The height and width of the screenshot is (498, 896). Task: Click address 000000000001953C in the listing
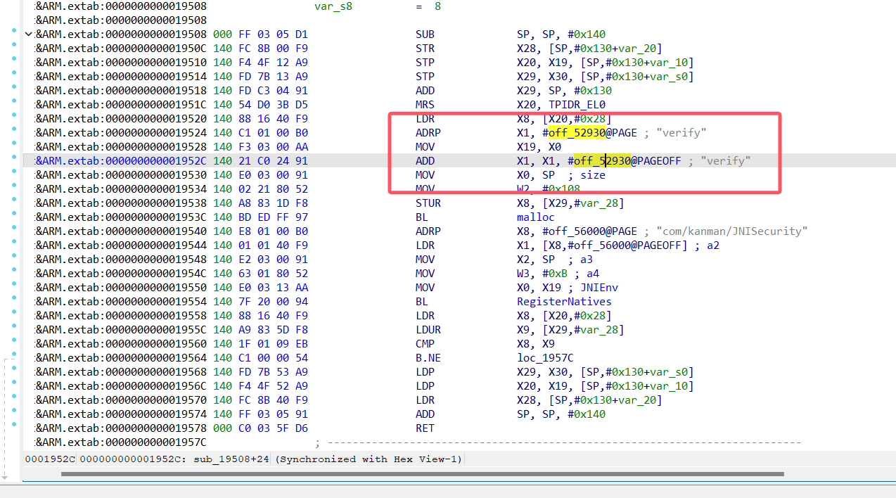tap(156, 217)
